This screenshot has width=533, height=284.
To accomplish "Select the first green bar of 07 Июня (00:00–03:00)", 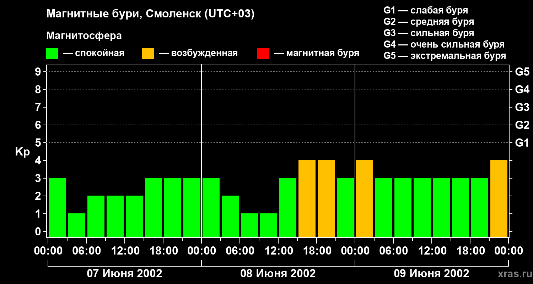I will [58, 207].
